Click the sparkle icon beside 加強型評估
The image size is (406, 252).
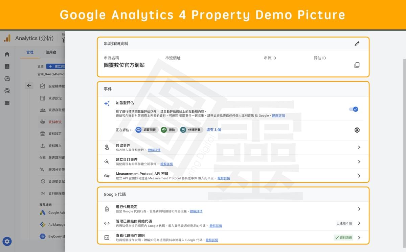[107, 104]
